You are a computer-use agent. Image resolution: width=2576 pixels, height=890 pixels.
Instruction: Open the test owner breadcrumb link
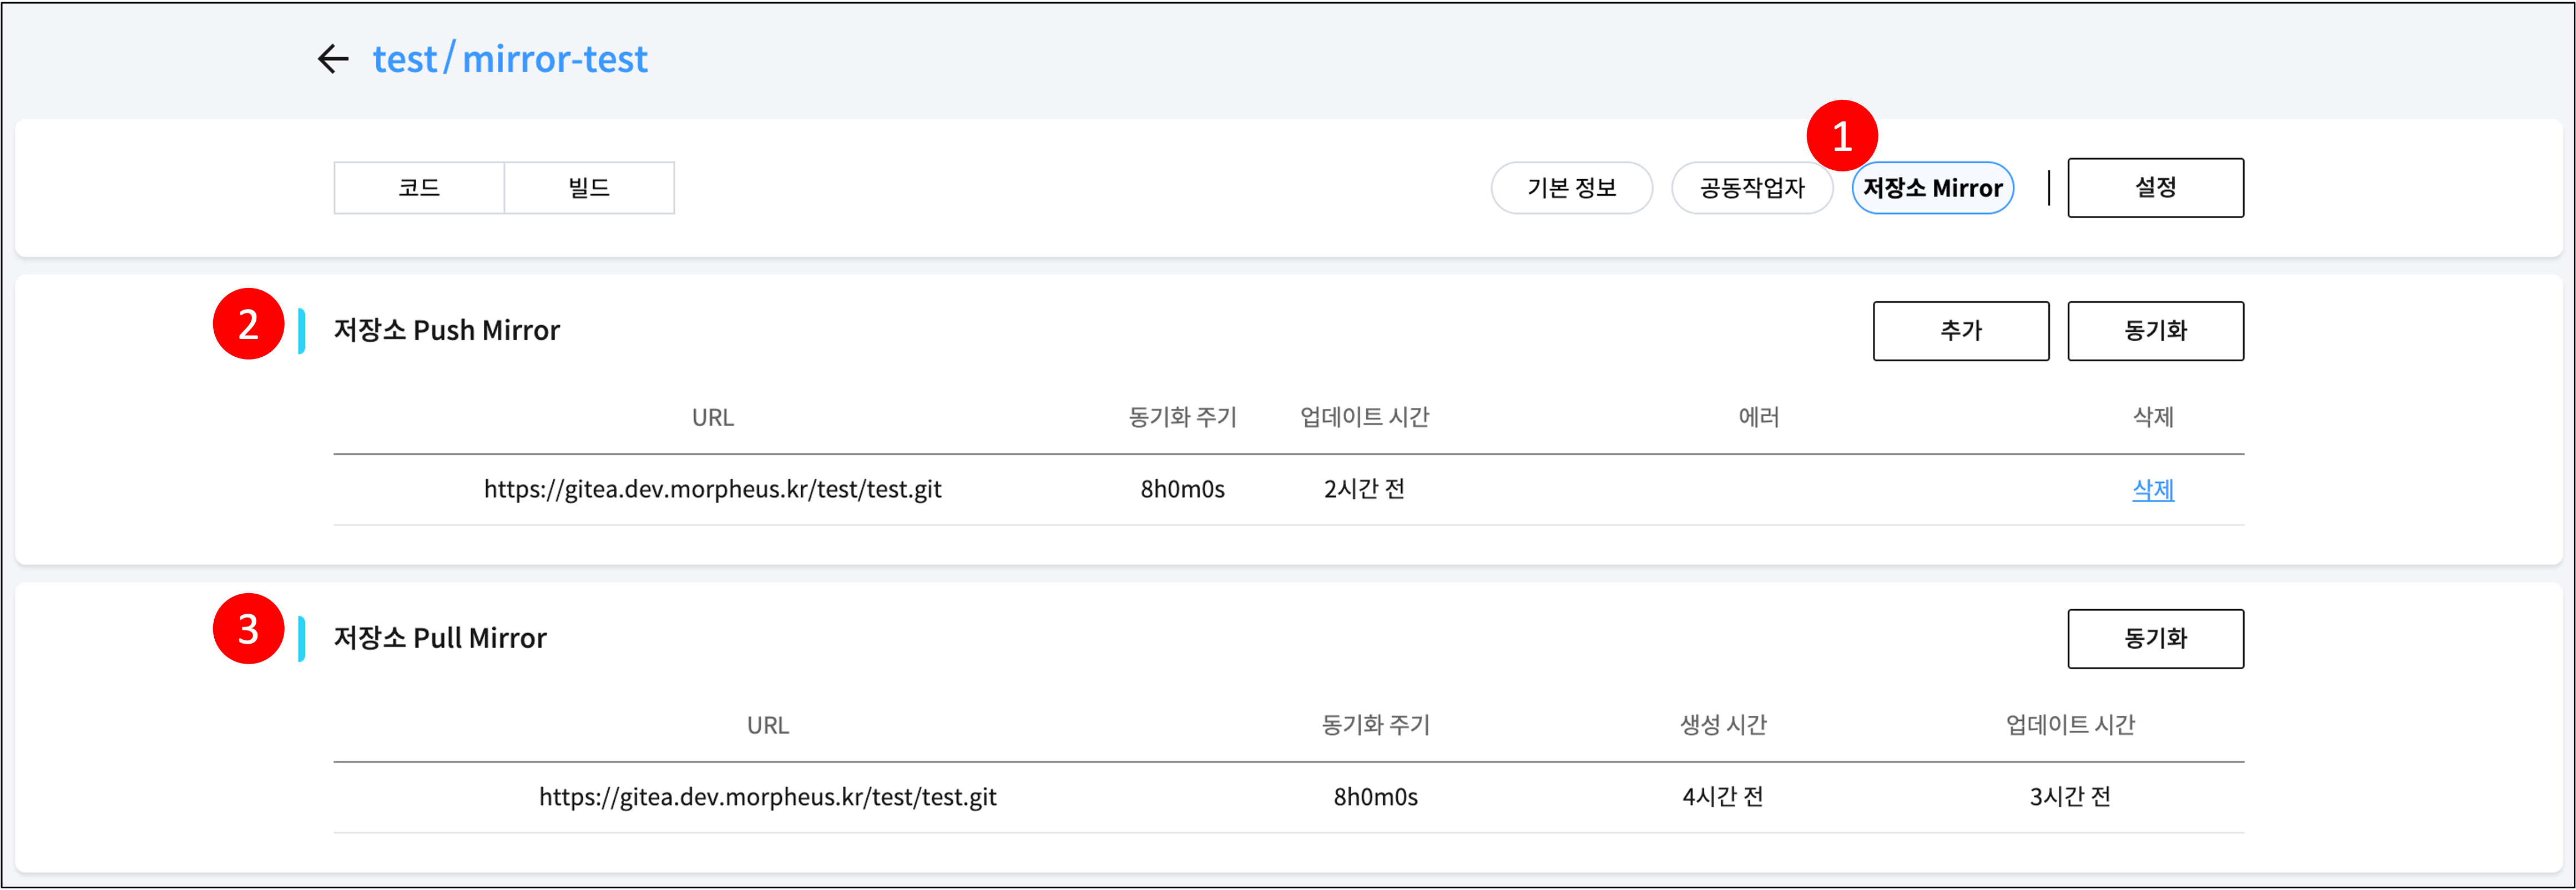(x=405, y=59)
